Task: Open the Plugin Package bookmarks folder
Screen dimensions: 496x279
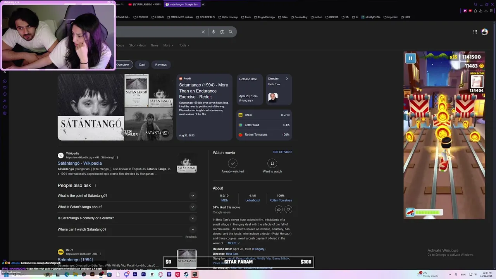Action: point(264,17)
